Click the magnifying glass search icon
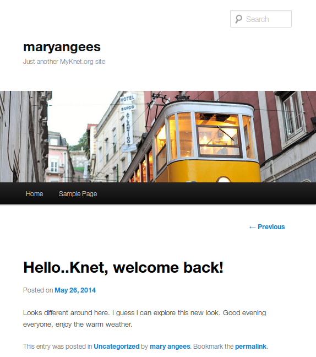Screen dimensions: 316x357 (238, 19)
